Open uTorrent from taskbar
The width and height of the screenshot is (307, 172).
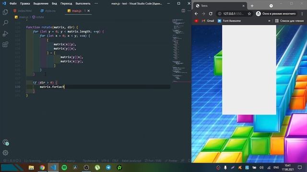(x=97, y=168)
